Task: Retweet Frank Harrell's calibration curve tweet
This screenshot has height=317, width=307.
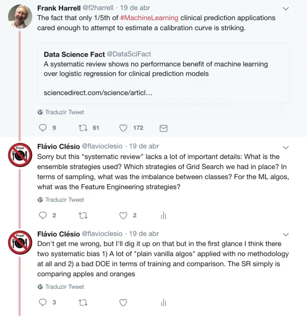Action: pyautogui.click(x=83, y=128)
